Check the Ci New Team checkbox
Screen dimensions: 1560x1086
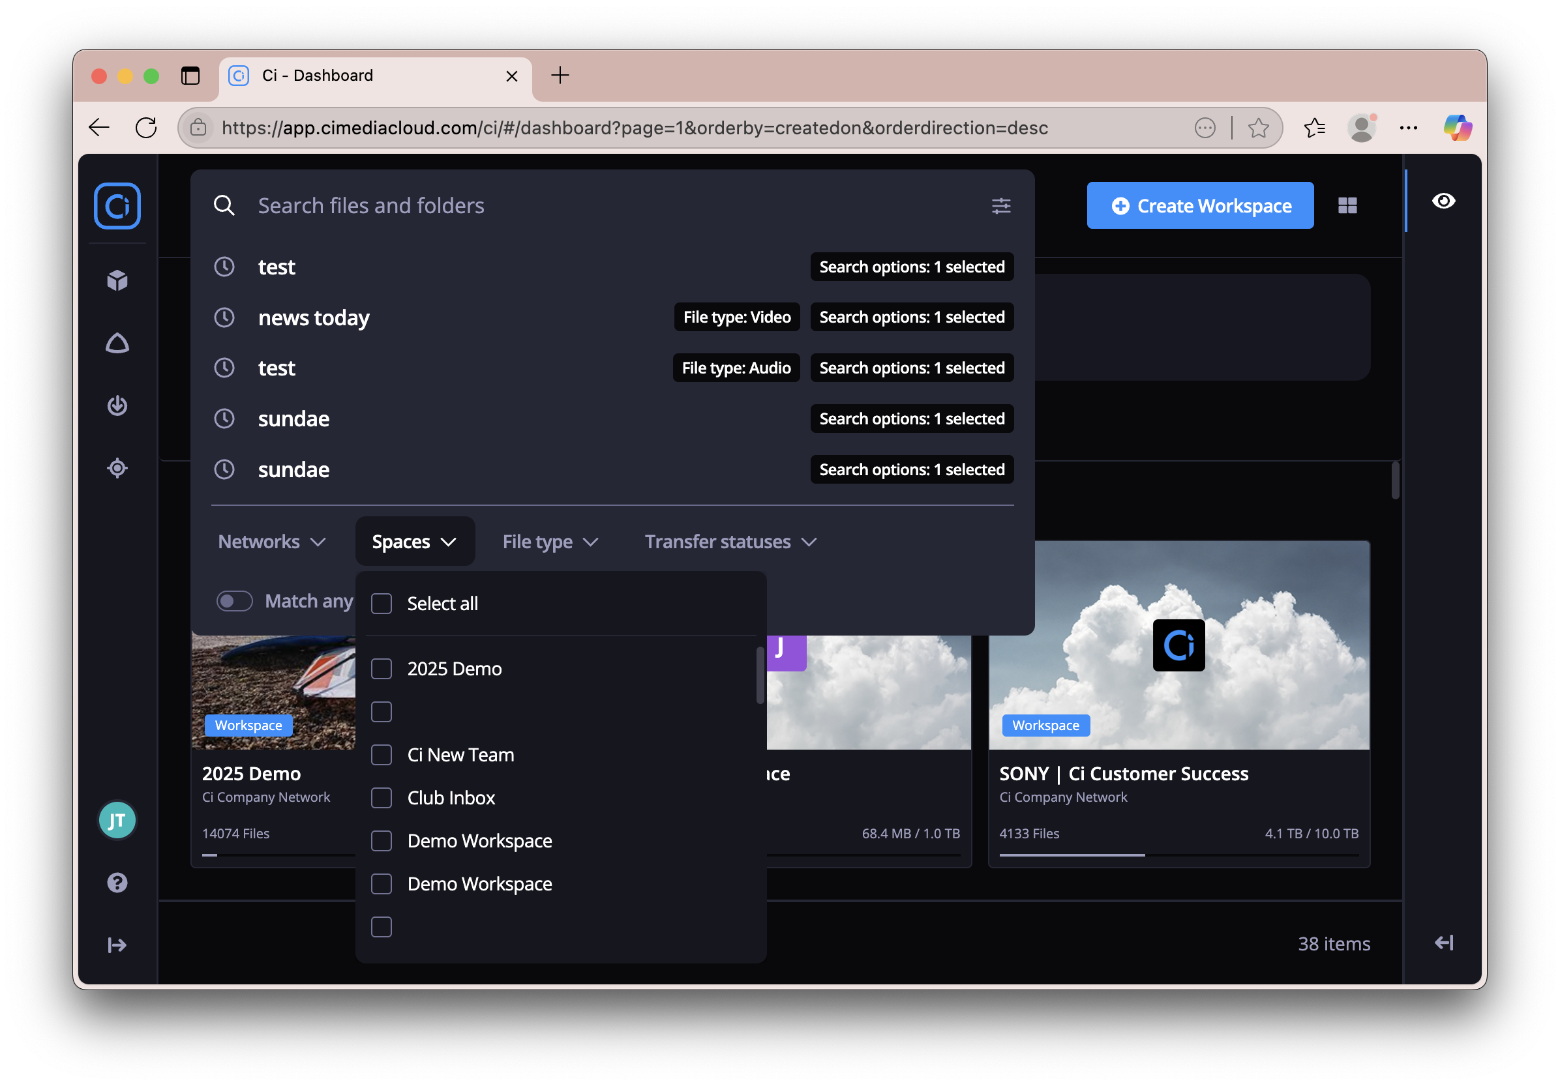pyautogui.click(x=382, y=755)
